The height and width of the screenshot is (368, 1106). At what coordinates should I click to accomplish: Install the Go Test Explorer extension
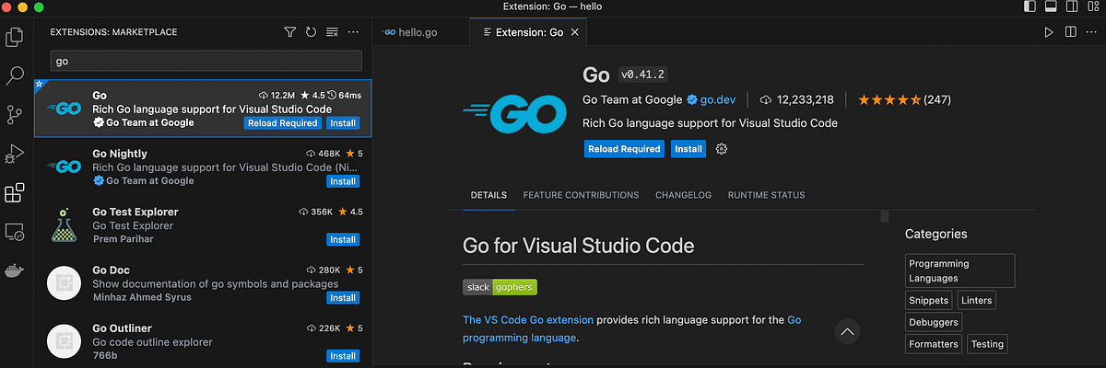pyautogui.click(x=343, y=239)
